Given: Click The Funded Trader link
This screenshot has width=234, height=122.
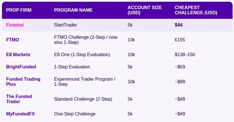Looking at the screenshot, I should [x=19, y=99].
